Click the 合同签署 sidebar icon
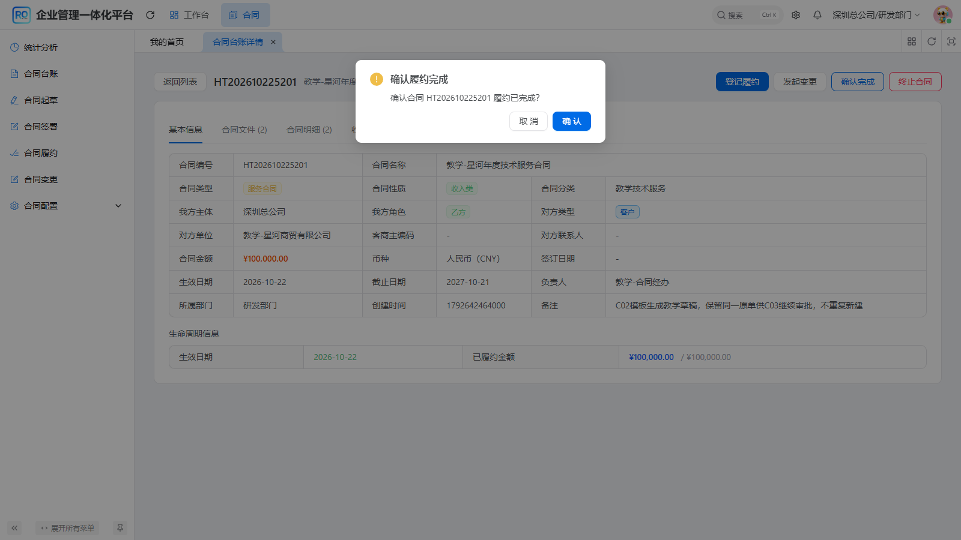Viewport: 961px width, 540px height. coord(14,127)
